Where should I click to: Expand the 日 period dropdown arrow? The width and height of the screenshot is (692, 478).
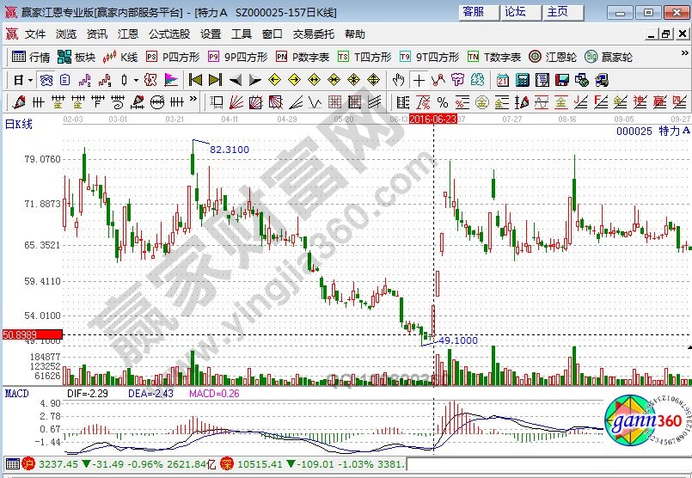pyautogui.click(x=30, y=80)
